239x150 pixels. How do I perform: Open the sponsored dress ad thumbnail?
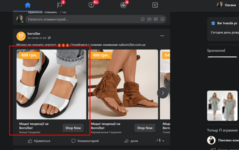(x=222, y=106)
